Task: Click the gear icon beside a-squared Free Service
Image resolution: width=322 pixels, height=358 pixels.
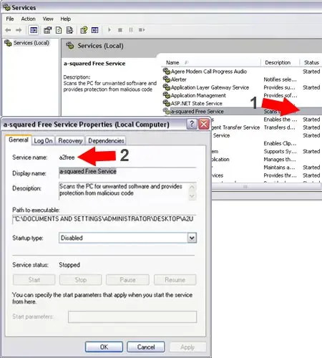Action: click(x=166, y=111)
